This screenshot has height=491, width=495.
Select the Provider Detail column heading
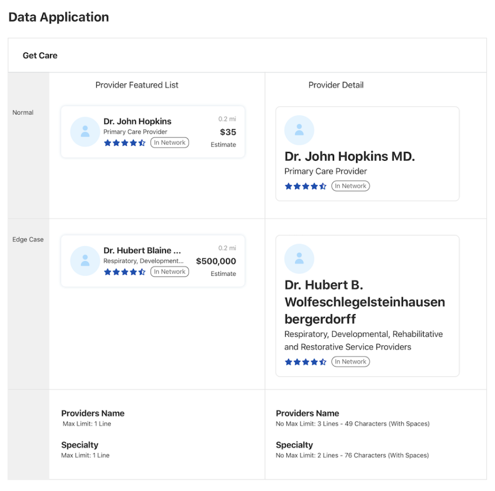click(x=336, y=85)
